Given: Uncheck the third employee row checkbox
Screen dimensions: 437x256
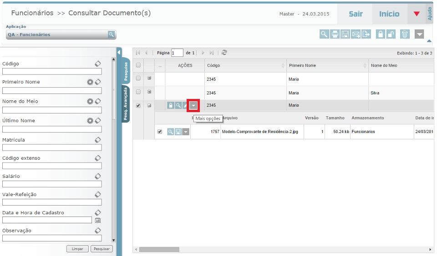Looking at the screenshot, I should click(138, 106).
